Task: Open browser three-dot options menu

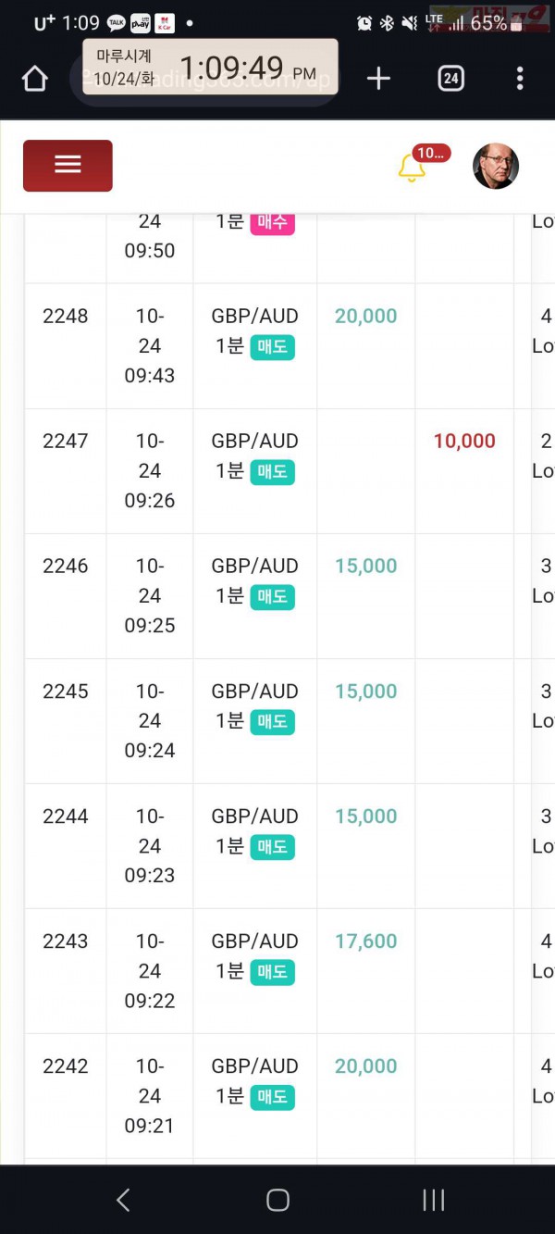Action: click(x=520, y=79)
